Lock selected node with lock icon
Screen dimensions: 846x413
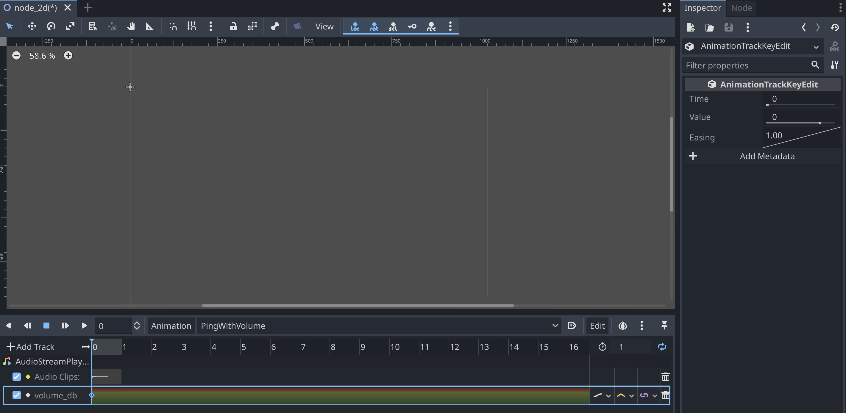pos(233,26)
